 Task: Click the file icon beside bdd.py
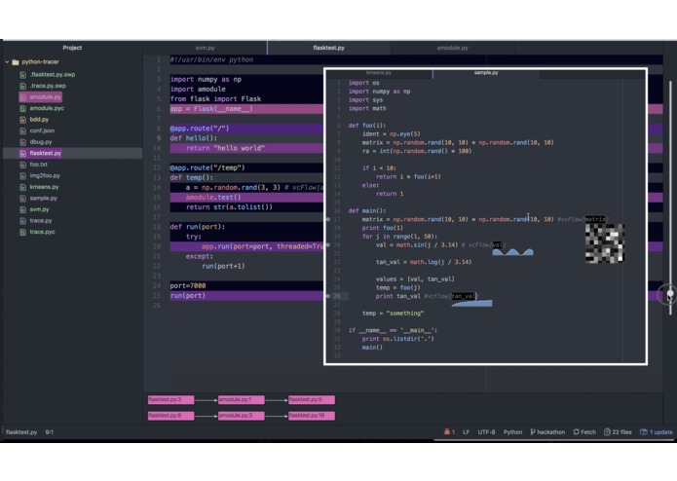(22, 120)
